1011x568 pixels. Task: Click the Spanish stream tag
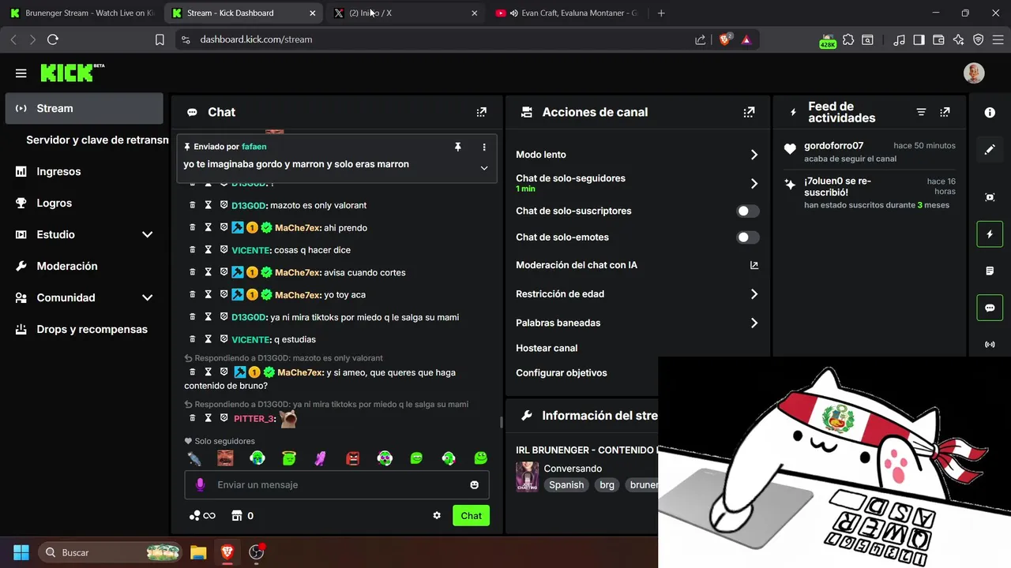[566, 485]
